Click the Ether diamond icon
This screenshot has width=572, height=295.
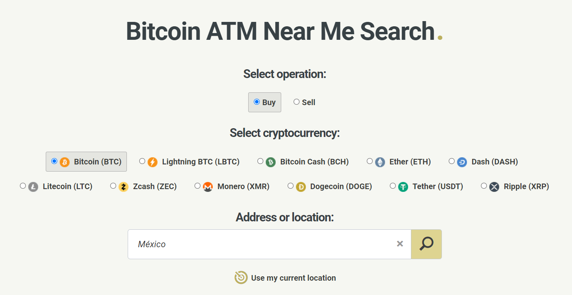coord(380,162)
